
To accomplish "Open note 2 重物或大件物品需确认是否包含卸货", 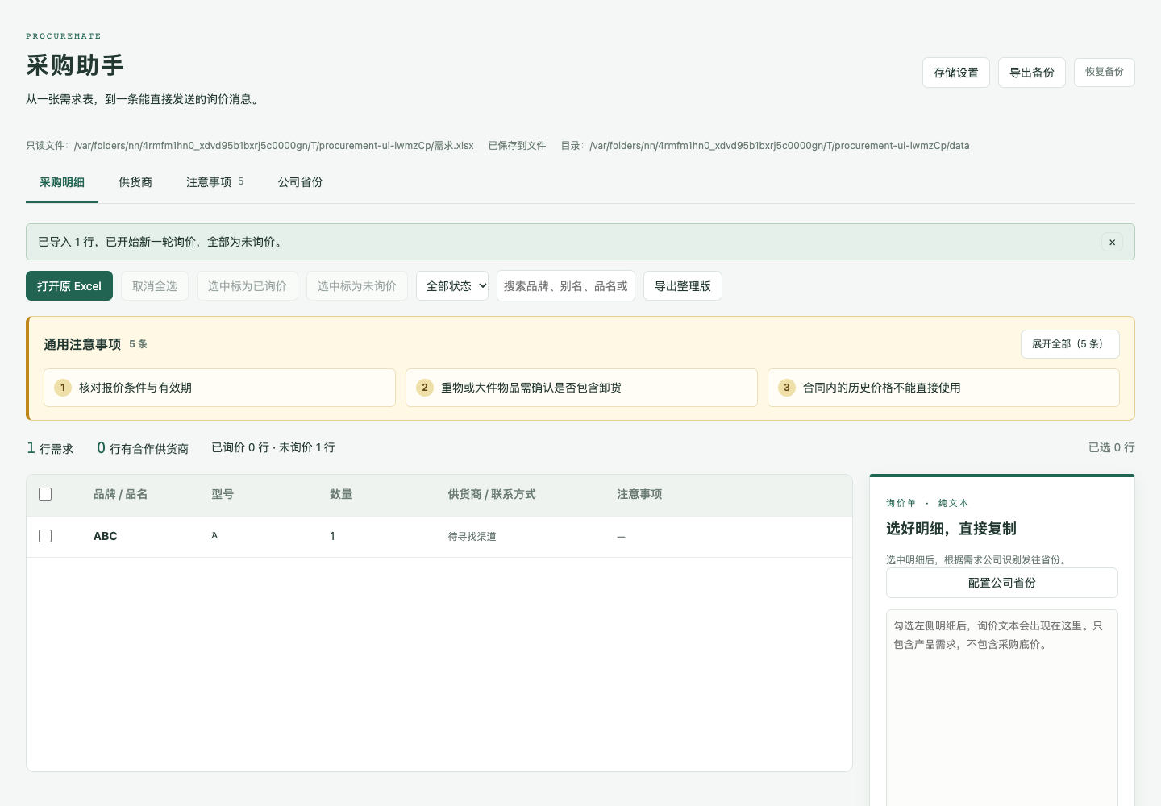I will pos(582,388).
